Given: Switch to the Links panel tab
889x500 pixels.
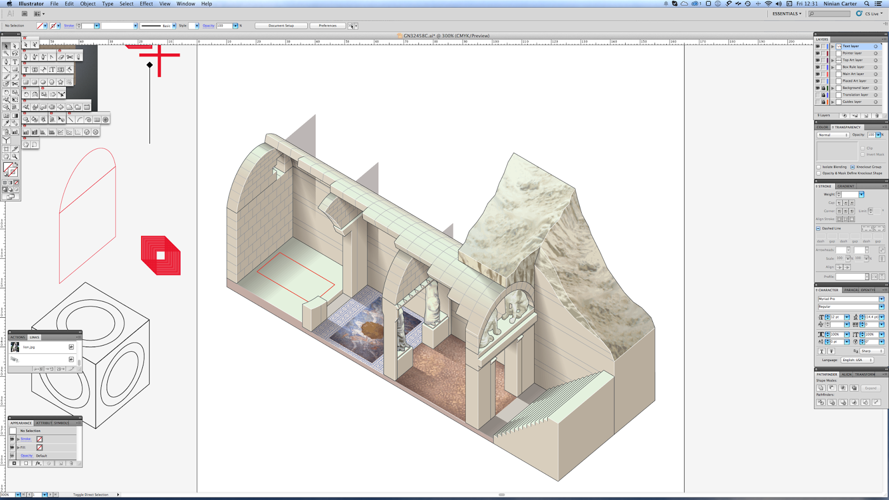Looking at the screenshot, I should tap(34, 337).
